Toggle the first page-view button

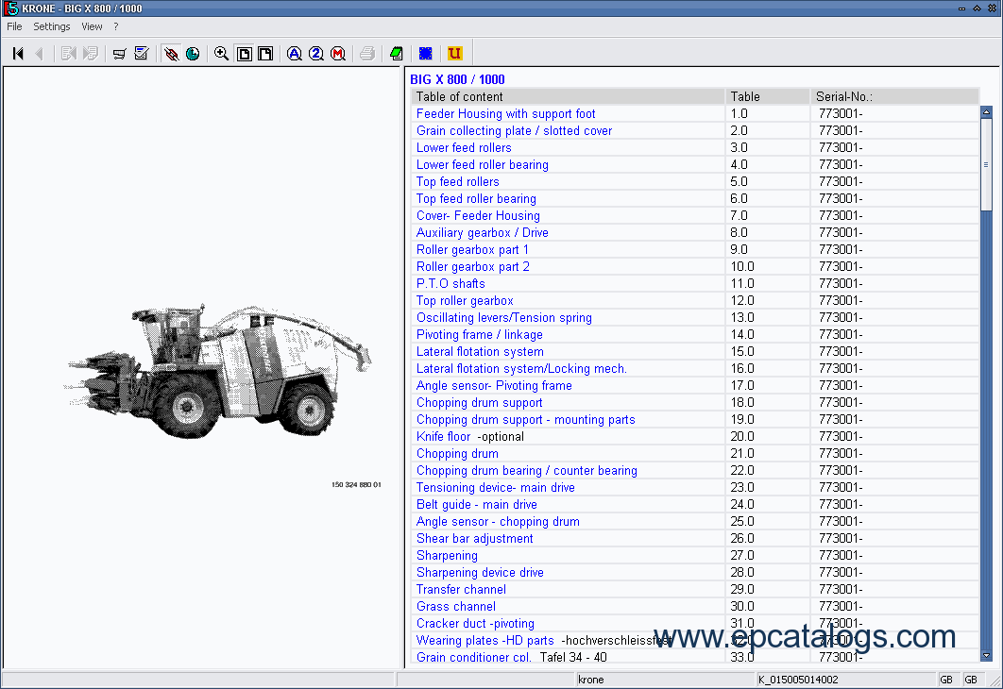[x=245, y=54]
